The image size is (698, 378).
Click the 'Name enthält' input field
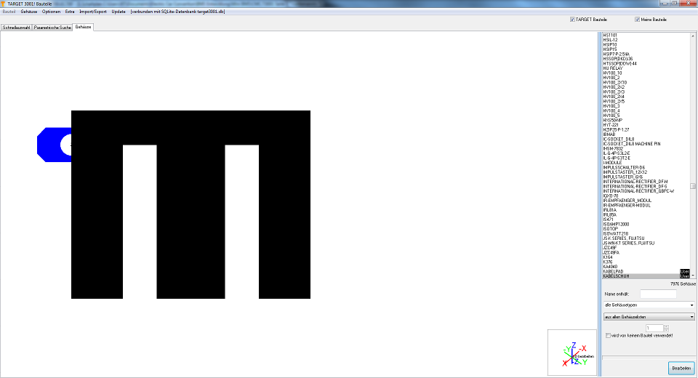(x=658, y=294)
